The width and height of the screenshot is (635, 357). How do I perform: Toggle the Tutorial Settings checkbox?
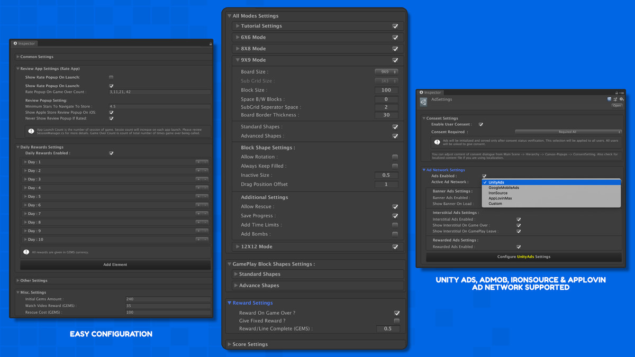click(395, 26)
